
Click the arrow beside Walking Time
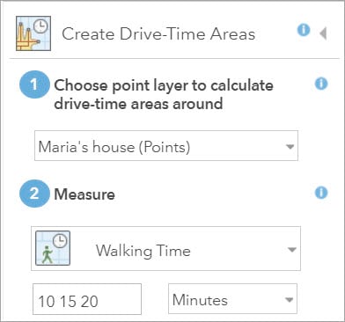point(291,250)
